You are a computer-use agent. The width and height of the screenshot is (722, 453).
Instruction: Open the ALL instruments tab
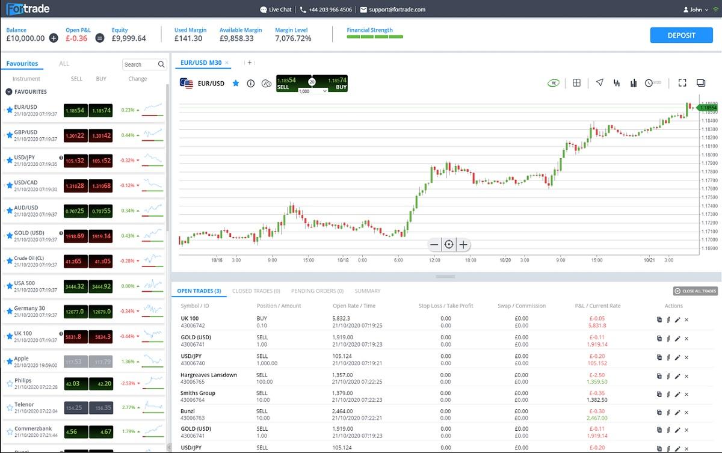64,63
